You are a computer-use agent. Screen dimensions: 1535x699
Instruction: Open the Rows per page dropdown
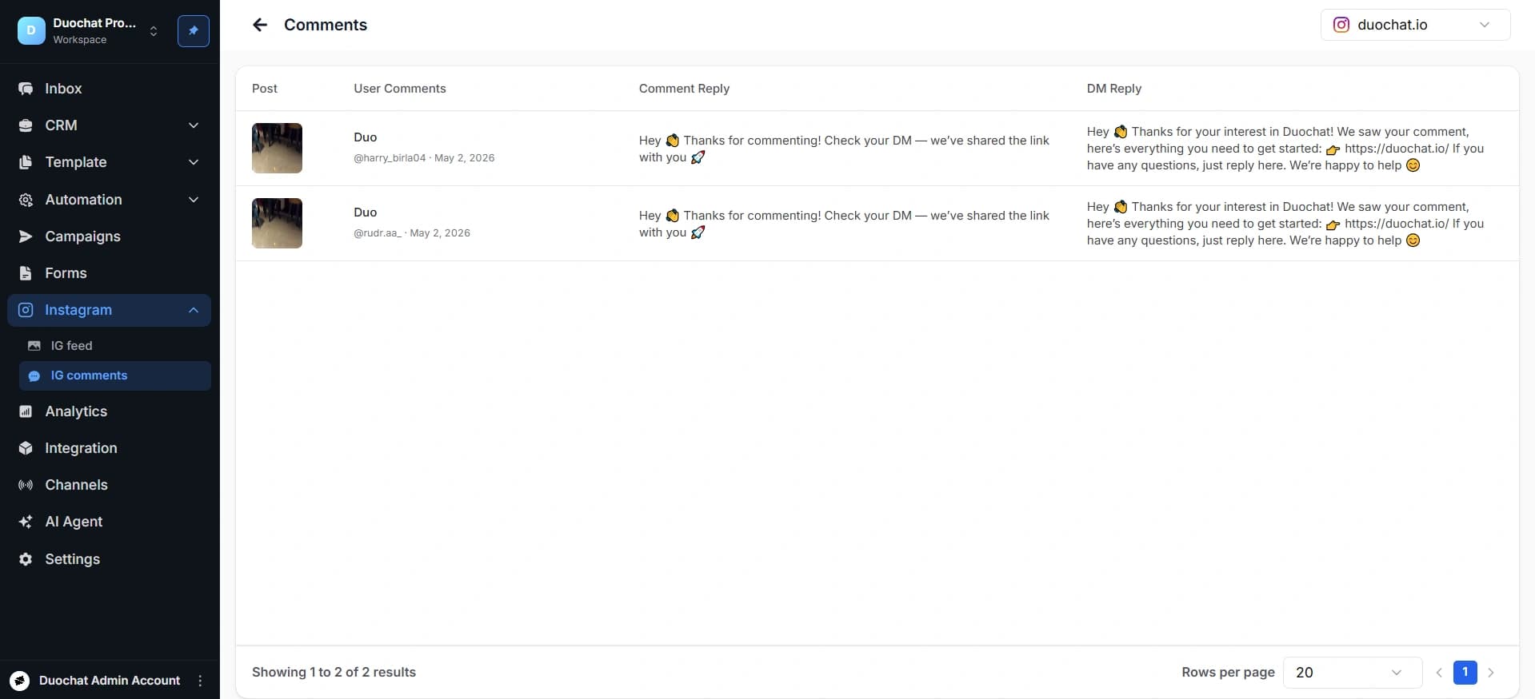tap(1352, 673)
